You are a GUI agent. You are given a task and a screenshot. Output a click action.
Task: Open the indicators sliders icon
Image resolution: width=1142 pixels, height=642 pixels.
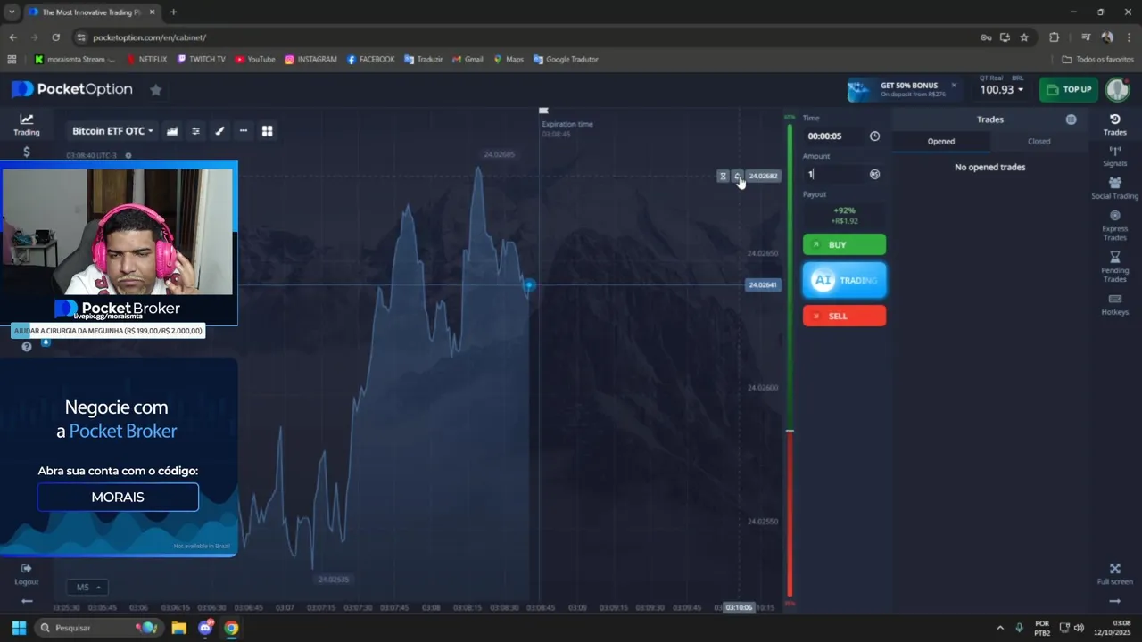pyautogui.click(x=195, y=131)
